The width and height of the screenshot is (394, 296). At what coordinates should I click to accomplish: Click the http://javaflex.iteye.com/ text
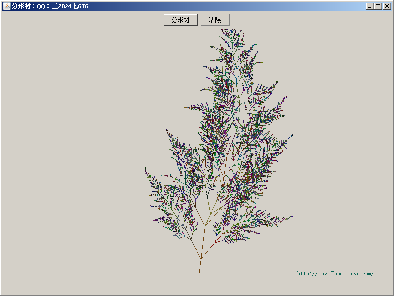(x=335, y=273)
